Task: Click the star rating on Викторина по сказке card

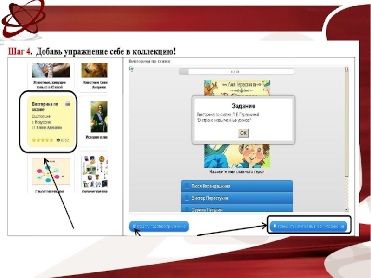Action: (43, 139)
